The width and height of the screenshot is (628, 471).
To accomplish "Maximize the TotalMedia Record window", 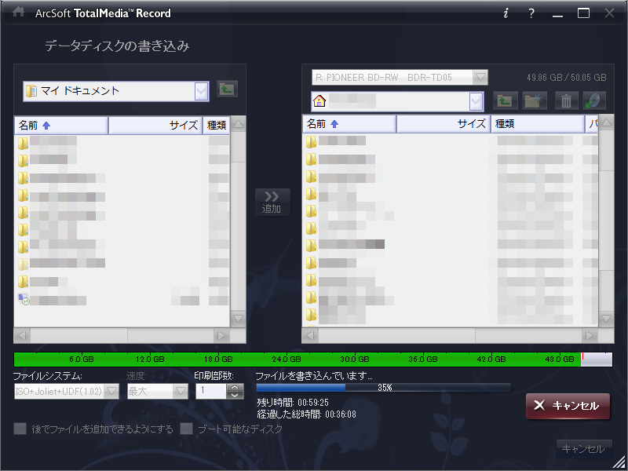I will tap(583, 13).
